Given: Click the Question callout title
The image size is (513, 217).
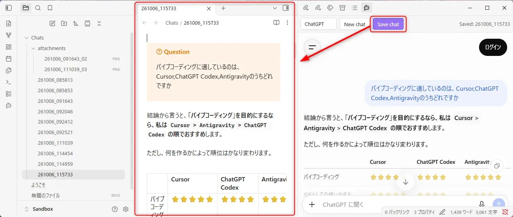Looking at the screenshot, I should tap(176, 52).
